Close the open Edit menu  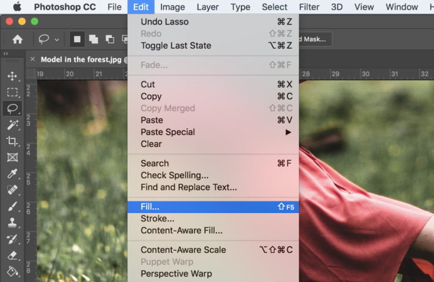(141, 7)
